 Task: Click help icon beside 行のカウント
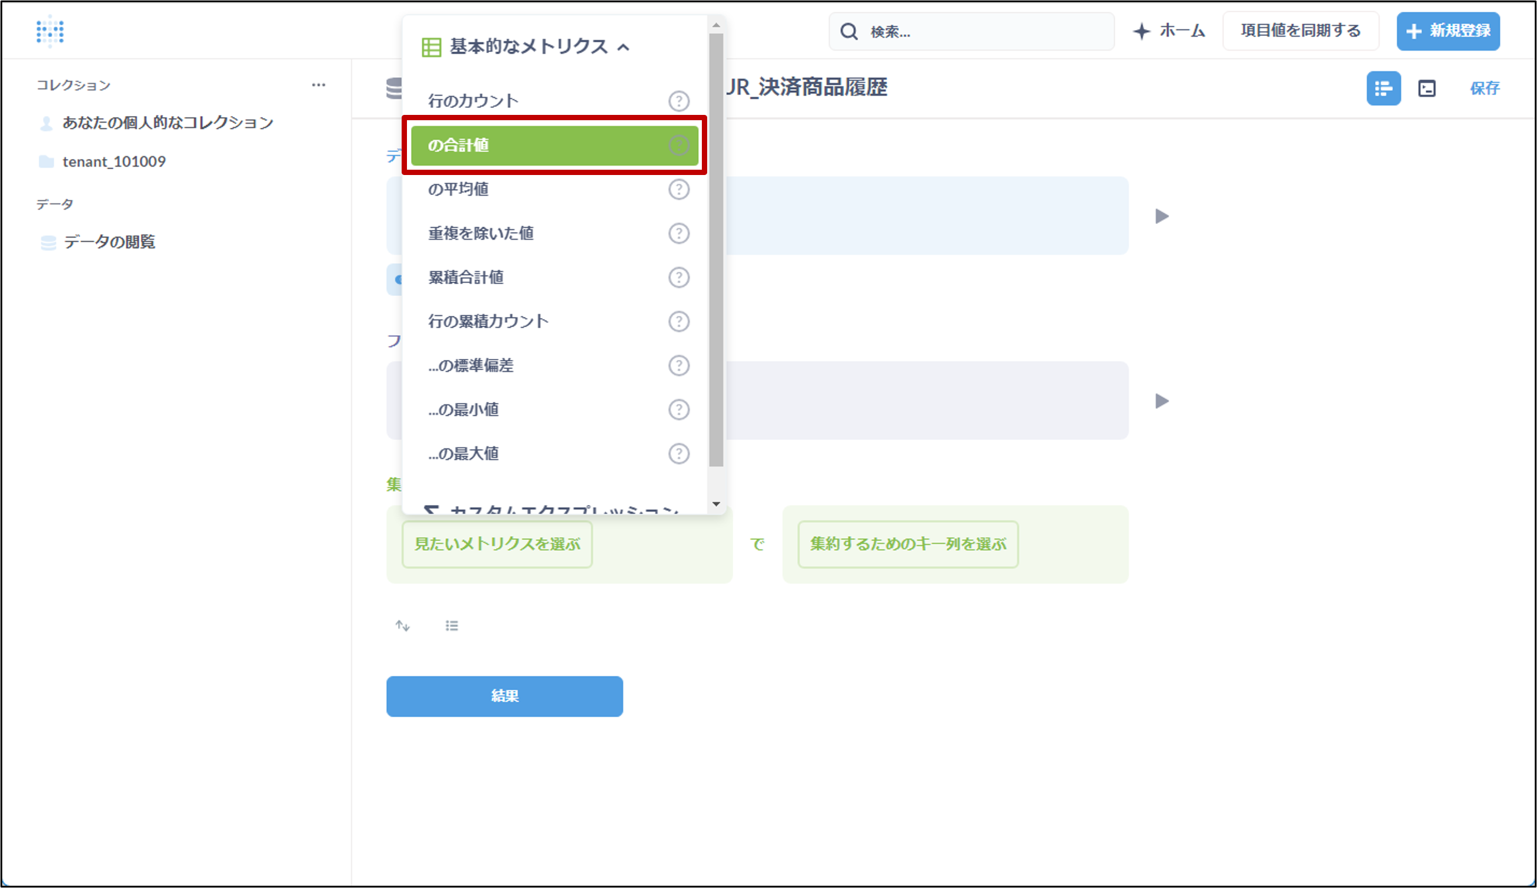(x=678, y=101)
